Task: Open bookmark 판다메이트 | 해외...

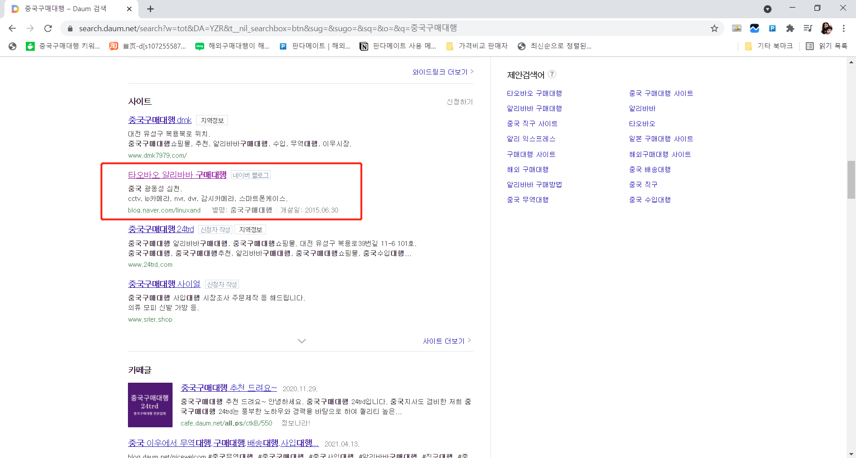Action: (x=315, y=46)
